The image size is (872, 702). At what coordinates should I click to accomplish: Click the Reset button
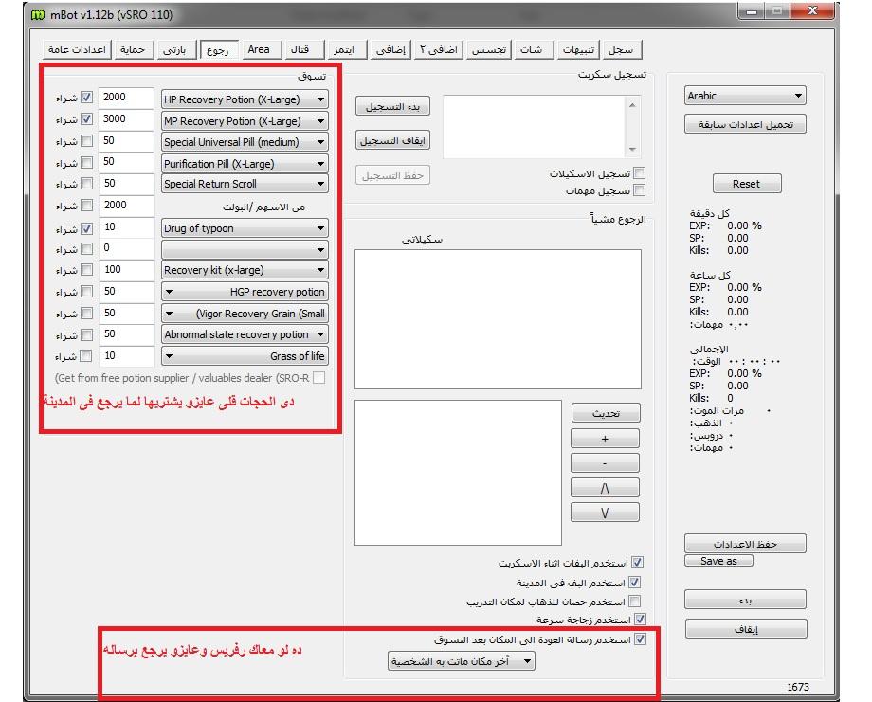(x=747, y=184)
